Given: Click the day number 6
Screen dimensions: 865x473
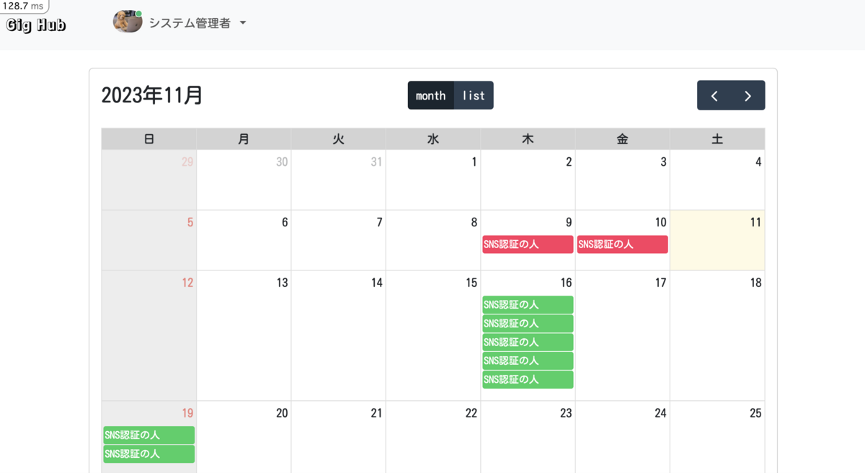Looking at the screenshot, I should pos(285,222).
